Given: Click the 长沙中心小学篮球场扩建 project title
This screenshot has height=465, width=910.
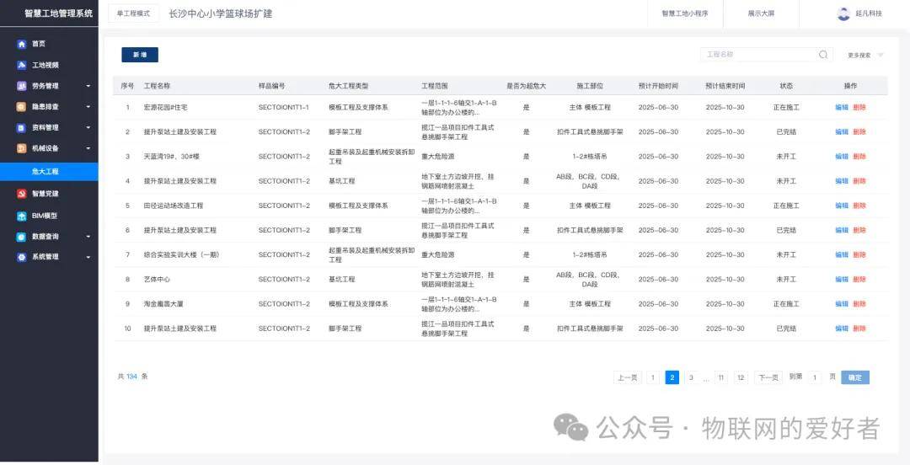Looking at the screenshot, I should (221, 13).
